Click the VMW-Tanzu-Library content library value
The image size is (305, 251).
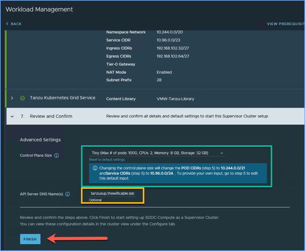pyautogui.click(x=176, y=99)
